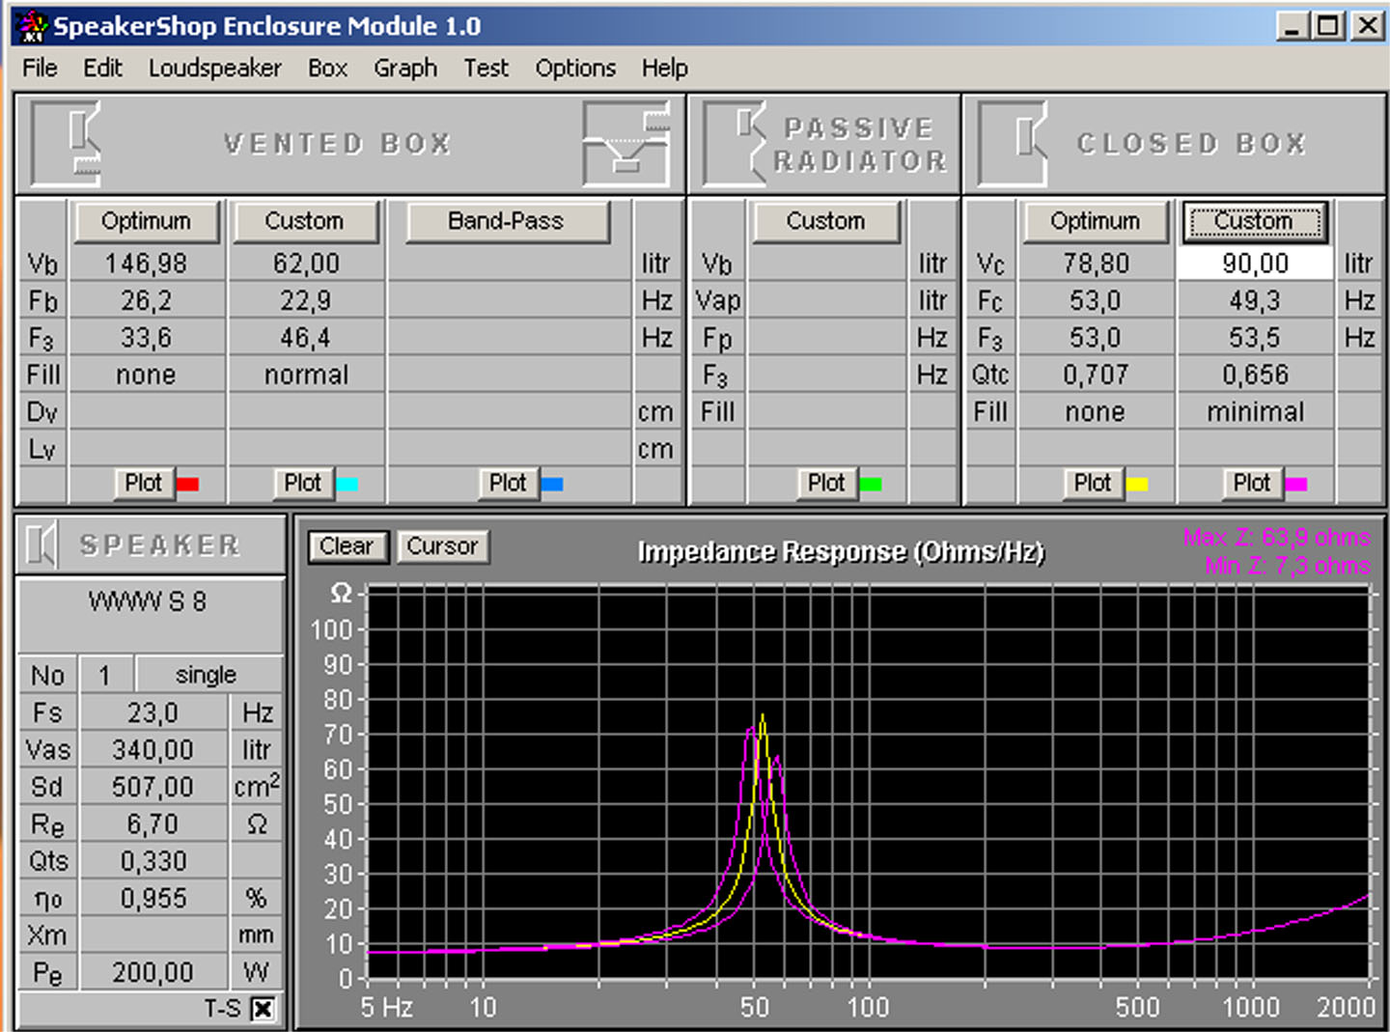Open the Loudspeaker menu
This screenshot has height=1032, width=1390.
(x=214, y=69)
